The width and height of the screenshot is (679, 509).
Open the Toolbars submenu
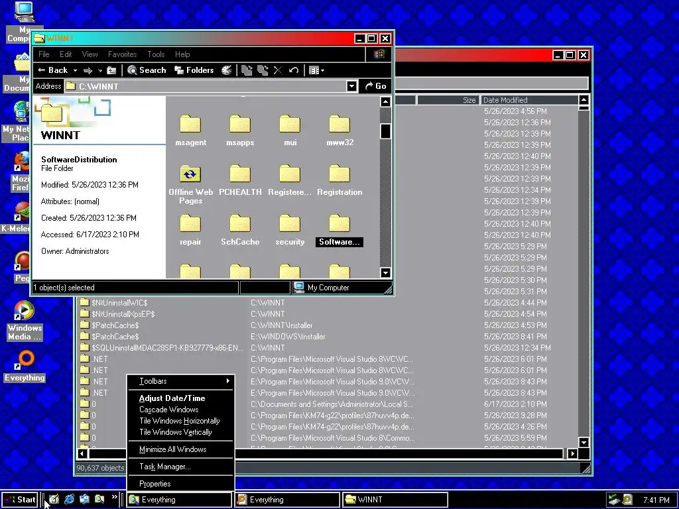click(x=180, y=381)
